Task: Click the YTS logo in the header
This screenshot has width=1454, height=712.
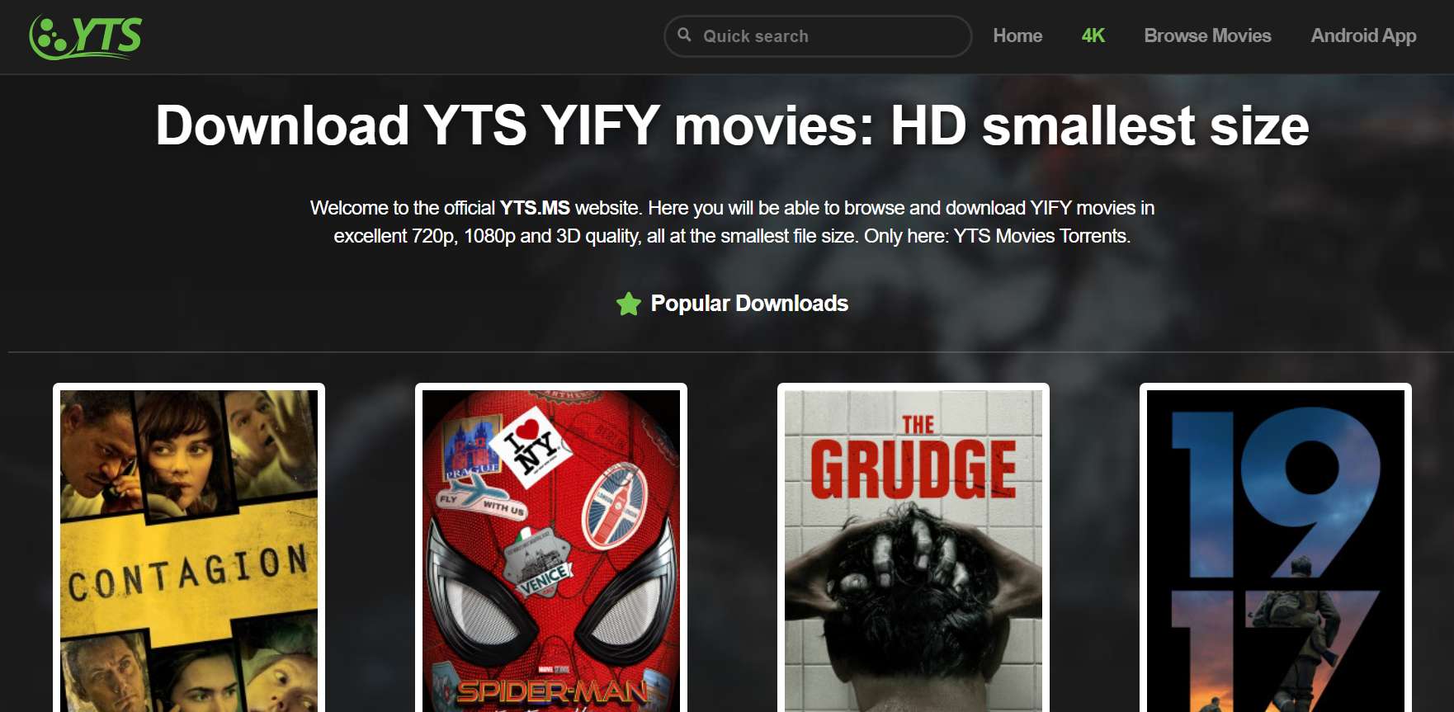Action: coord(86,37)
